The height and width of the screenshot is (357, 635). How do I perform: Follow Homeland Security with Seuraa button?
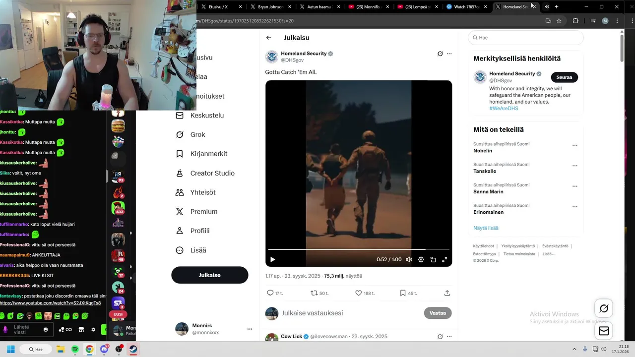[x=564, y=77]
